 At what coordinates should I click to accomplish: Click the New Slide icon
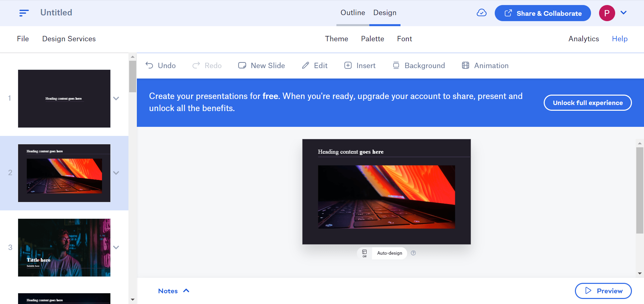pos(242,65)
